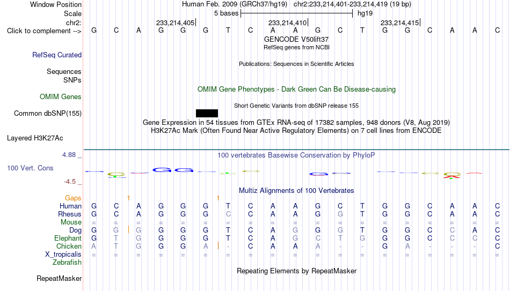
Task: Click '100 vertebrates Basewise Conservation by PhyloP' title
Action: (x=296, y=155)
